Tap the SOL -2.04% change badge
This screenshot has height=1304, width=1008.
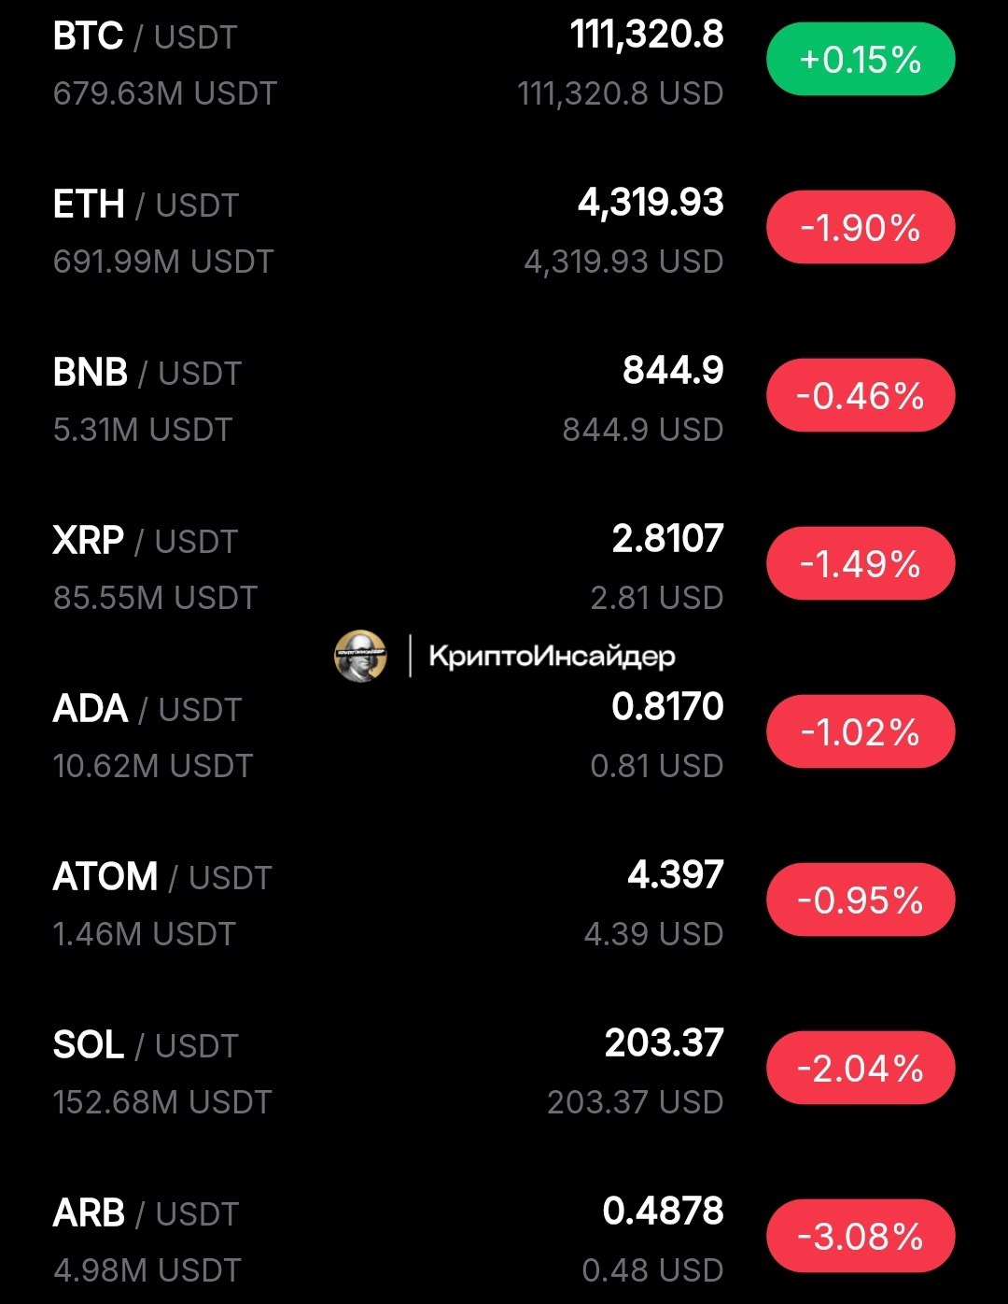tap(861, 1069)
